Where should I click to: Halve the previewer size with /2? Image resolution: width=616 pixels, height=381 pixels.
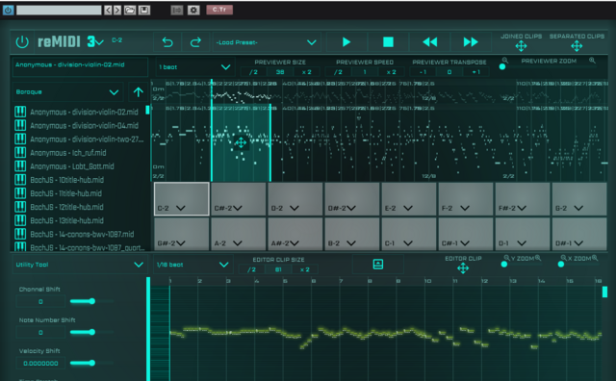[253, 72]
